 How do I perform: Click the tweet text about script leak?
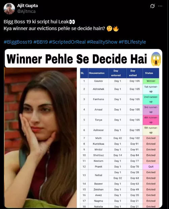click(x=61, y=25)
